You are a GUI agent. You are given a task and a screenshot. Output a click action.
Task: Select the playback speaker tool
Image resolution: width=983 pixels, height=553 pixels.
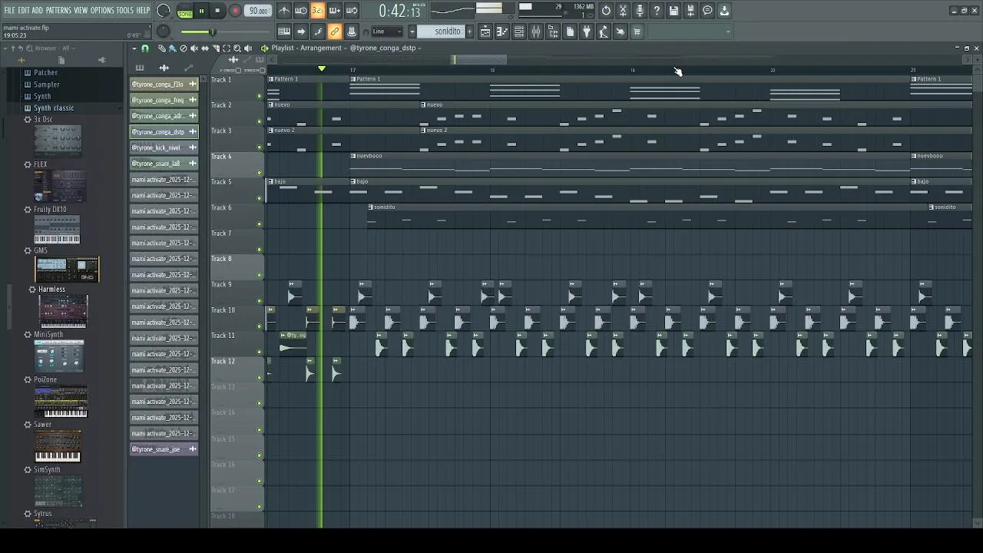coord(248,48)
